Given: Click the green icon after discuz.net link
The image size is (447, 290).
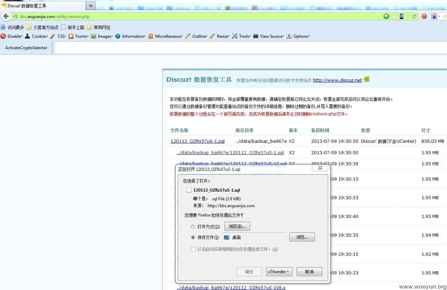Looking at the screenshot, I should tap(367, 79).
